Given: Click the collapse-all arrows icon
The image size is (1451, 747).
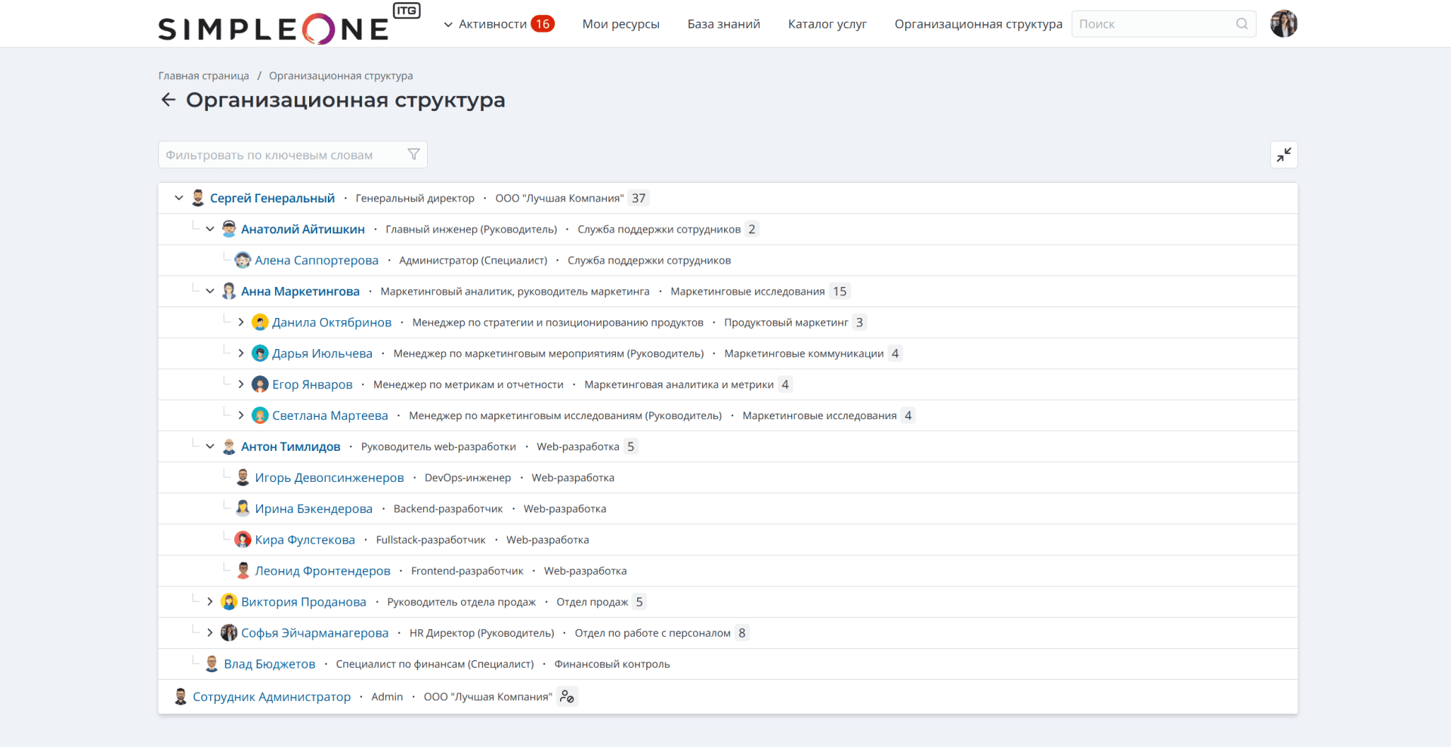Looking at the screenshot, I should point(1283,155).
